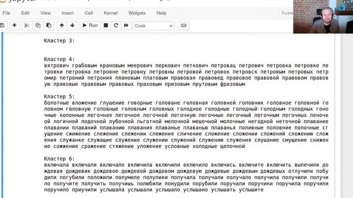This screenshot has width=353, height=198.
Task: Insert a cell below with plus icon
Action: click(14, 26)
